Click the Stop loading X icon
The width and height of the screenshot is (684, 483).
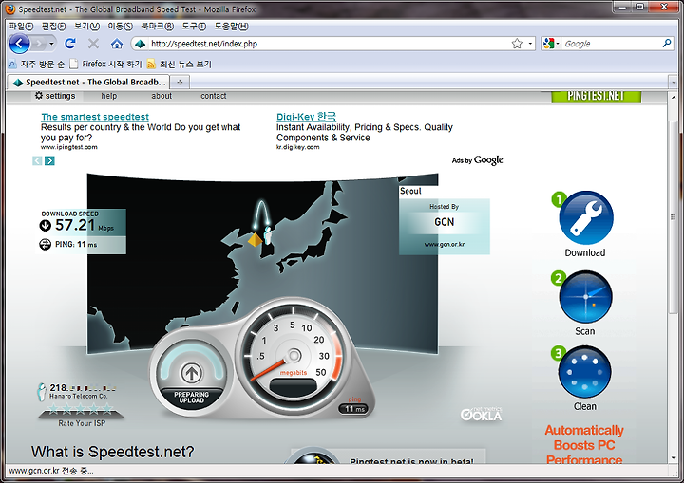93,43
